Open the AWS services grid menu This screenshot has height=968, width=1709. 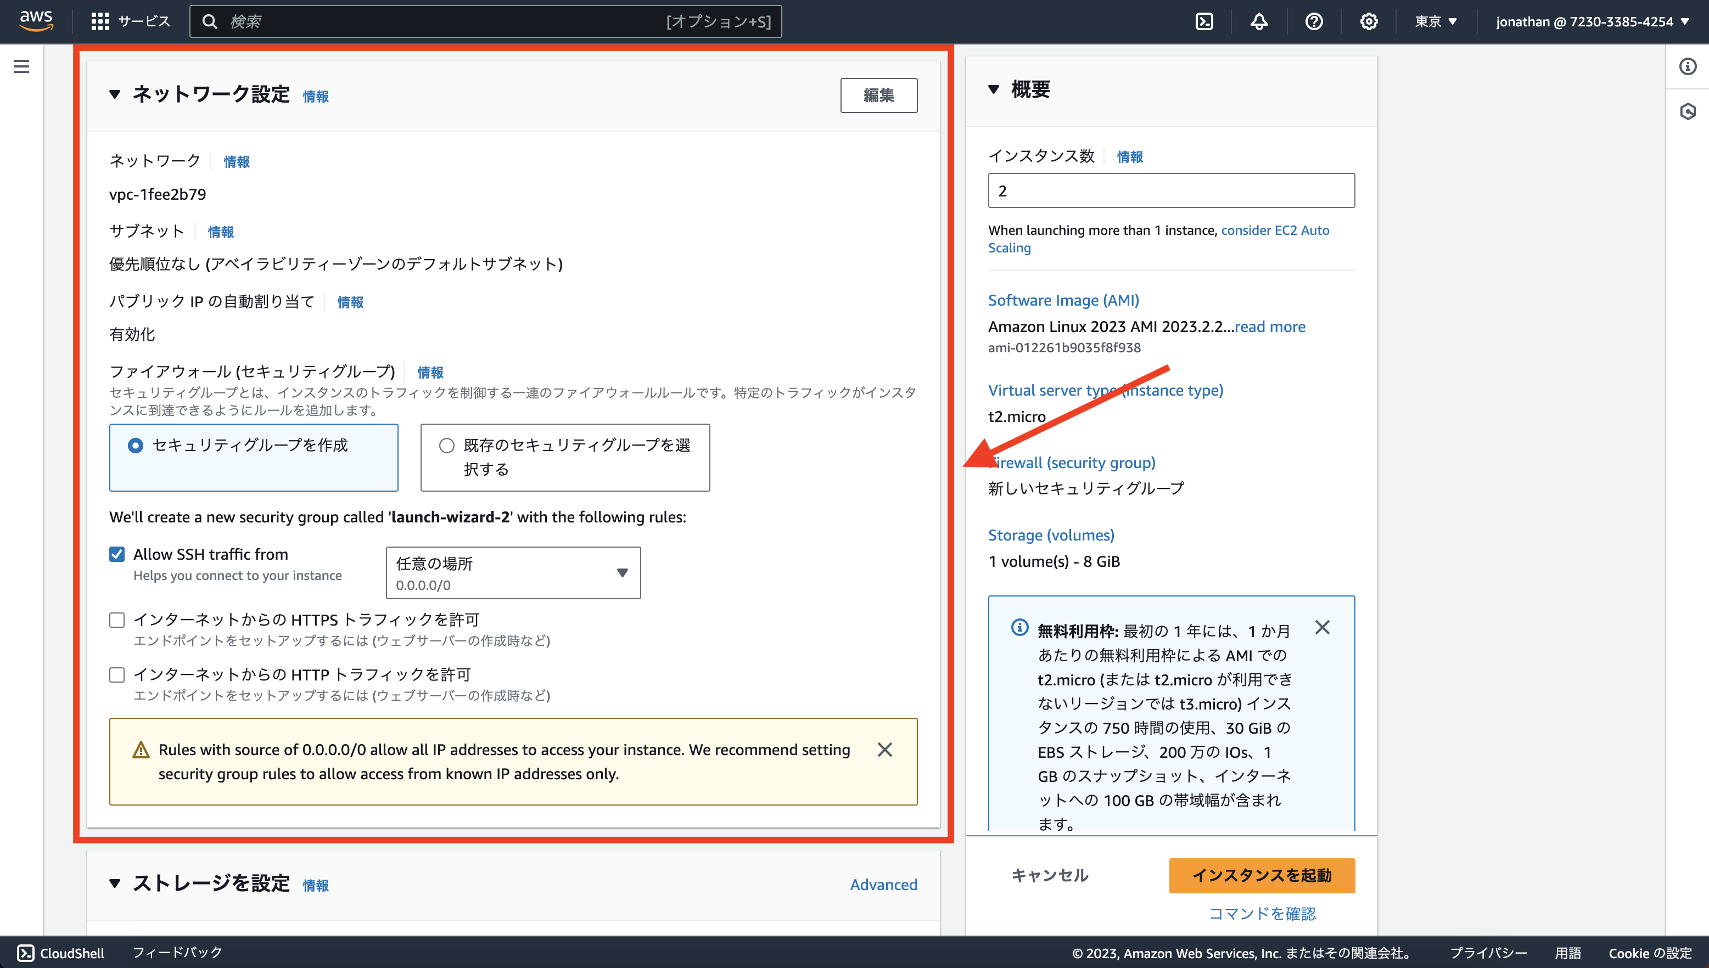coord(100,21)
